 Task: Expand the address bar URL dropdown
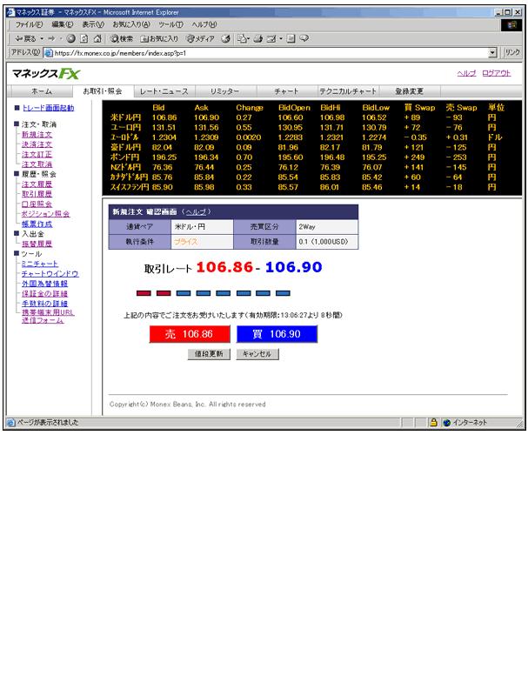[x=492, y=53]
